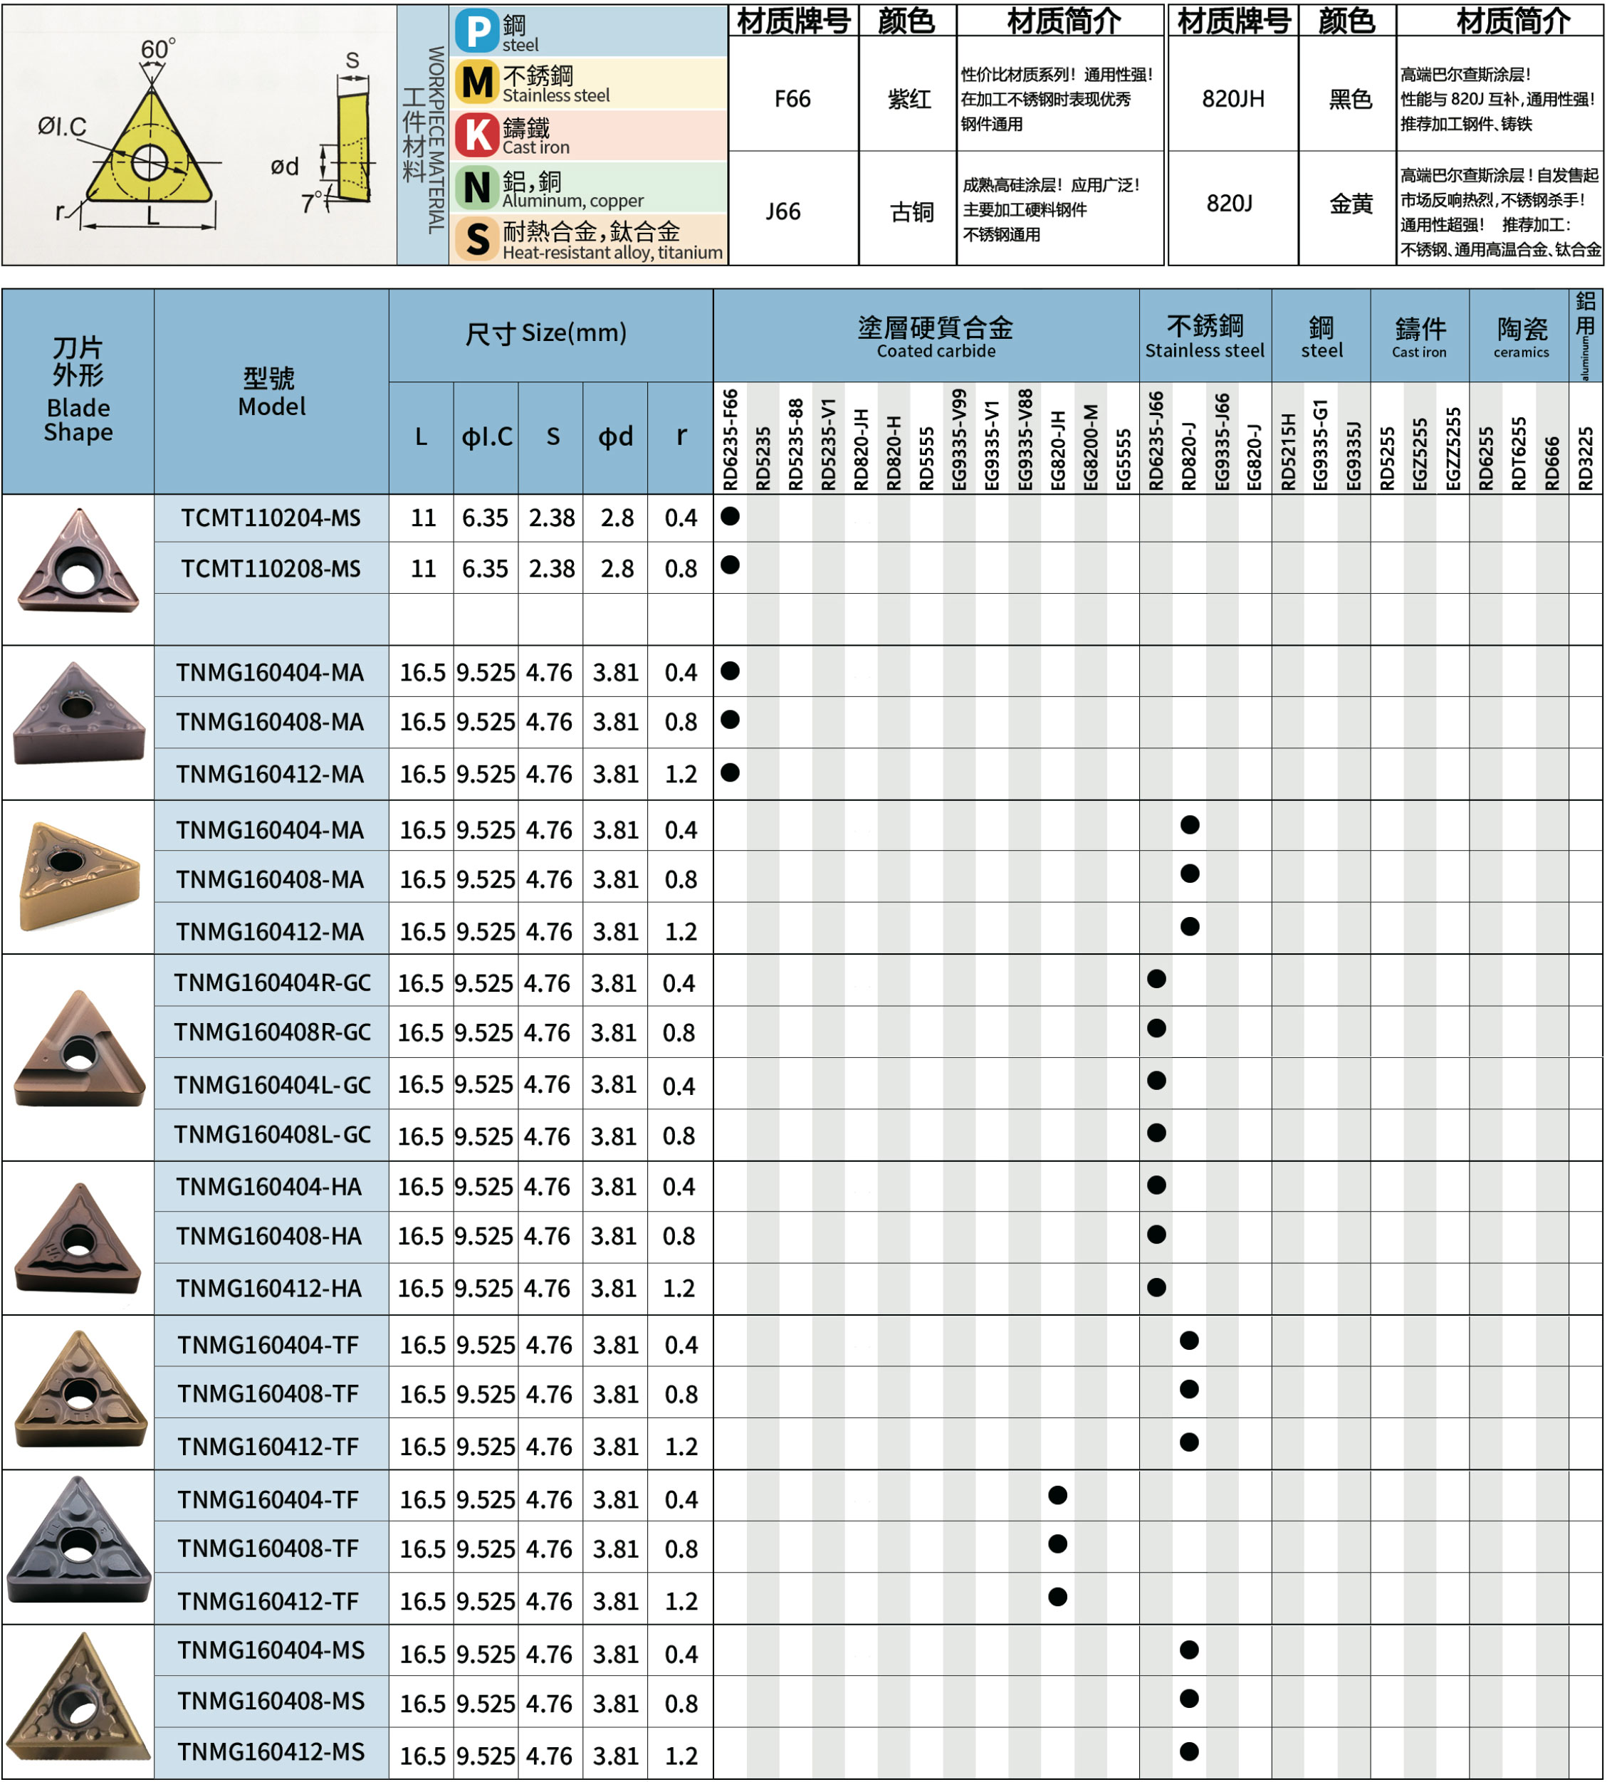
Task: Click the EG820-JH dot for TNMG160408-TF
Action: pos(1058,1544)
